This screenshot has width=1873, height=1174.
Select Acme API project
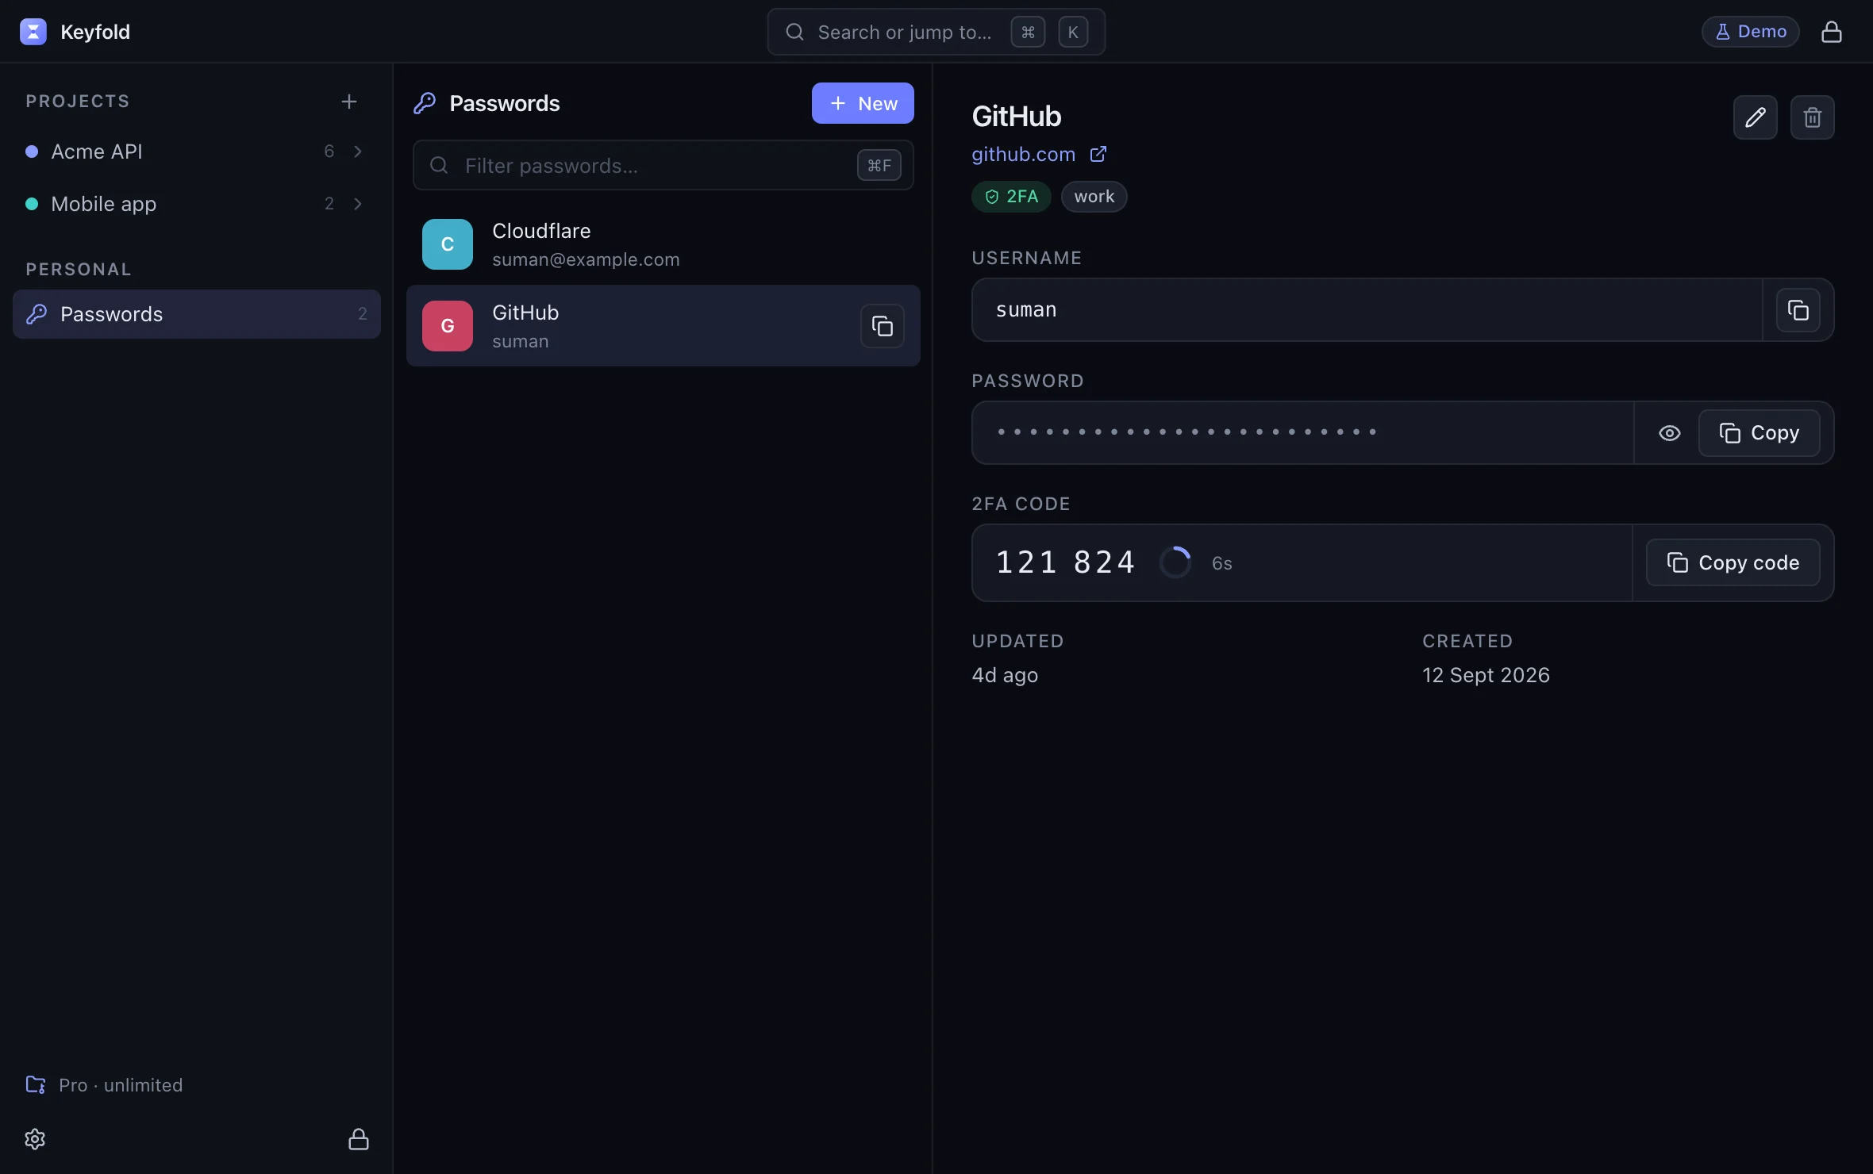coord(197,152)
